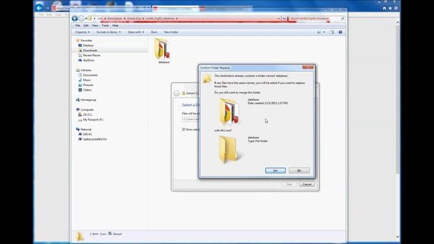Click back arrow in the Extract wizard
The height and width of the screenshot is (244, 434).
pyautogui.click(x=176, y=94)
